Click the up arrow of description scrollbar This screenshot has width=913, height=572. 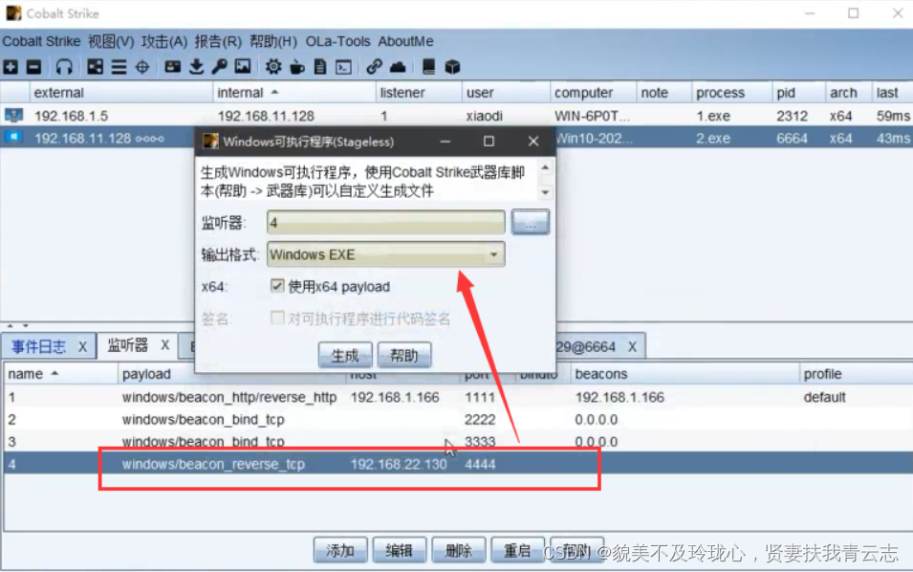[x=545, y=168]
